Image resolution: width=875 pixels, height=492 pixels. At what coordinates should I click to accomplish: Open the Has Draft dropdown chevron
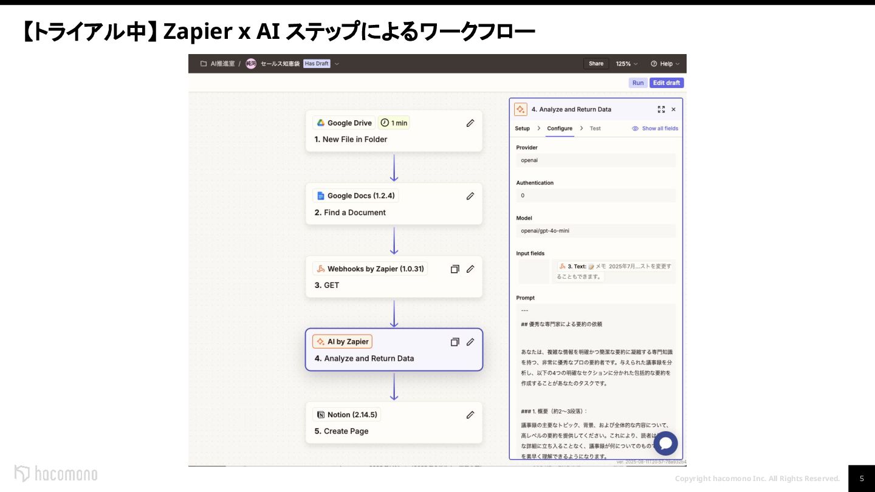337,64
